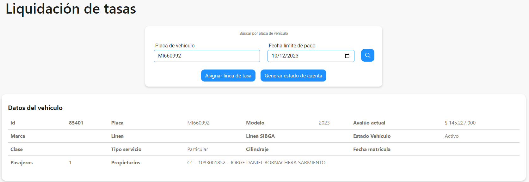Select the Liquidación de tasas page title
The height and width of the screenshot is (182, 529).
point(71,9)
